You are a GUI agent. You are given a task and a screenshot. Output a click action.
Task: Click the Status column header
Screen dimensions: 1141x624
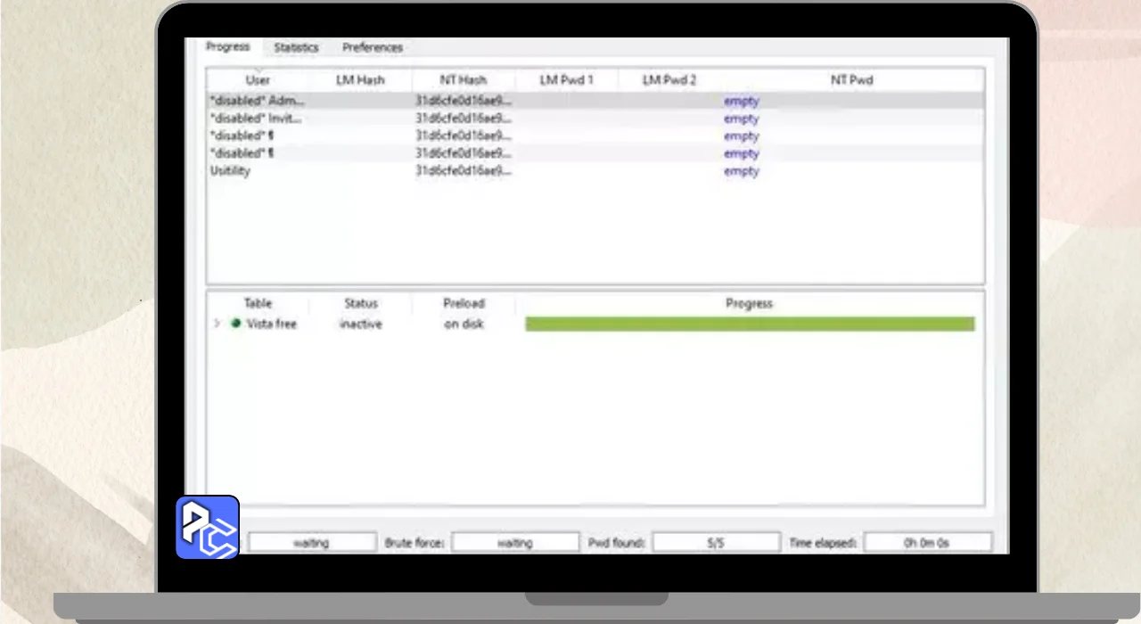point(361,304)
